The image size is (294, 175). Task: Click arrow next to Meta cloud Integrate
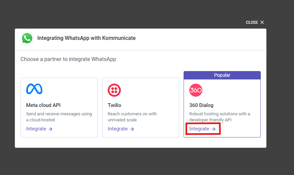pyautogui.click(x=50, y=129)
